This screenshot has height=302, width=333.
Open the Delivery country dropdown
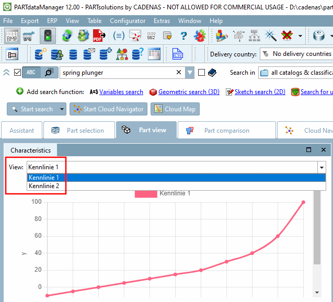pyautogui.click(x=296, y=54)
